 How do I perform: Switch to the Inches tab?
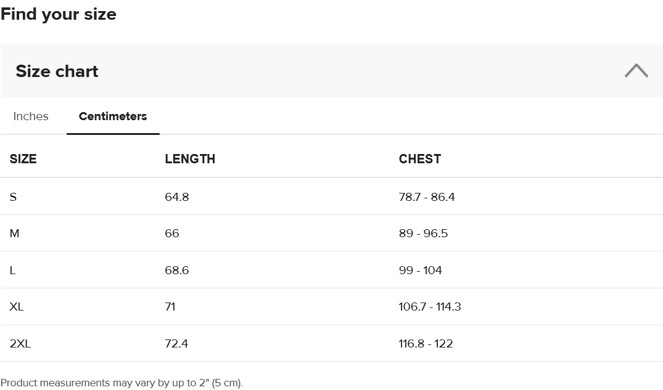coord(31,116)
